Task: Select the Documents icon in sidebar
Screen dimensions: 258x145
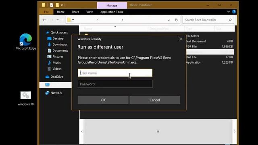Action: click(x=49, y=51)
